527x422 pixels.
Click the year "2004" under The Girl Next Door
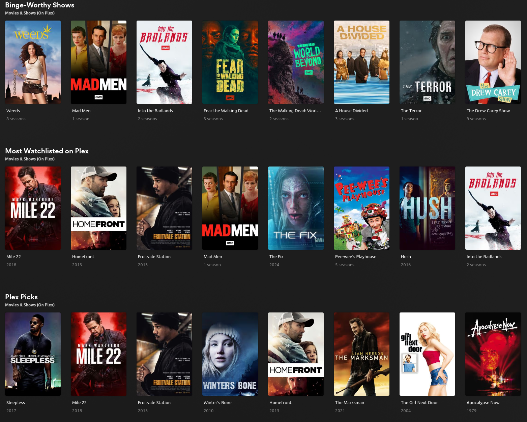(x=406, y=411)
